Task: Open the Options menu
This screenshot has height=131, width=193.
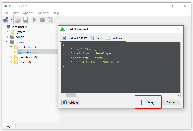Action: click(28, 13)
